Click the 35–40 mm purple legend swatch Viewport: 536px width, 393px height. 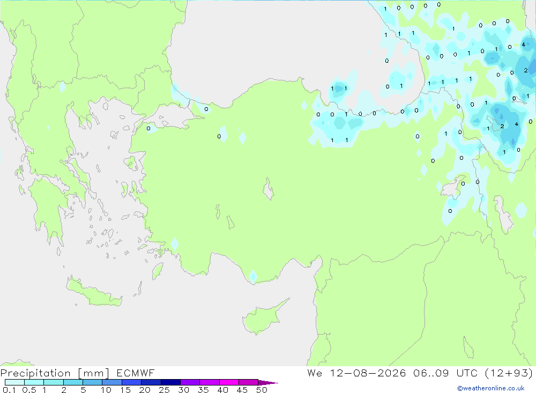[x=210, y=382]
